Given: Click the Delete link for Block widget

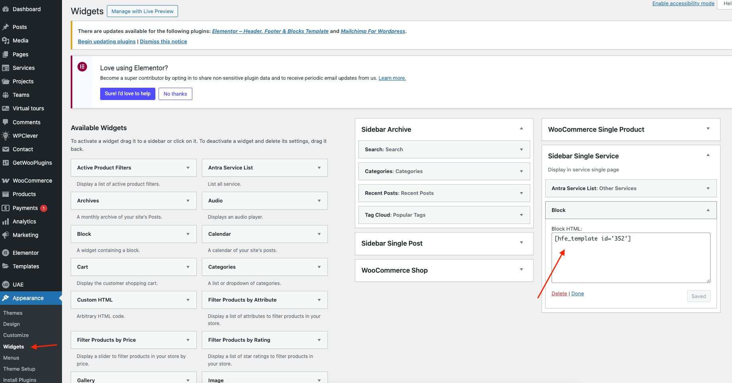Looking at the screenshot, I should click(x=559, y=294).
